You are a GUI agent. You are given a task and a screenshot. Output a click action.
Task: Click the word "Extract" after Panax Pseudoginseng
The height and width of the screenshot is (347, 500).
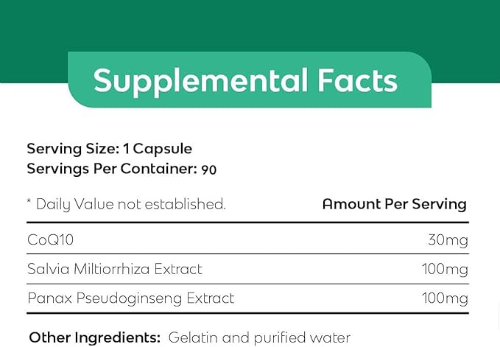[x=209, y=298]
